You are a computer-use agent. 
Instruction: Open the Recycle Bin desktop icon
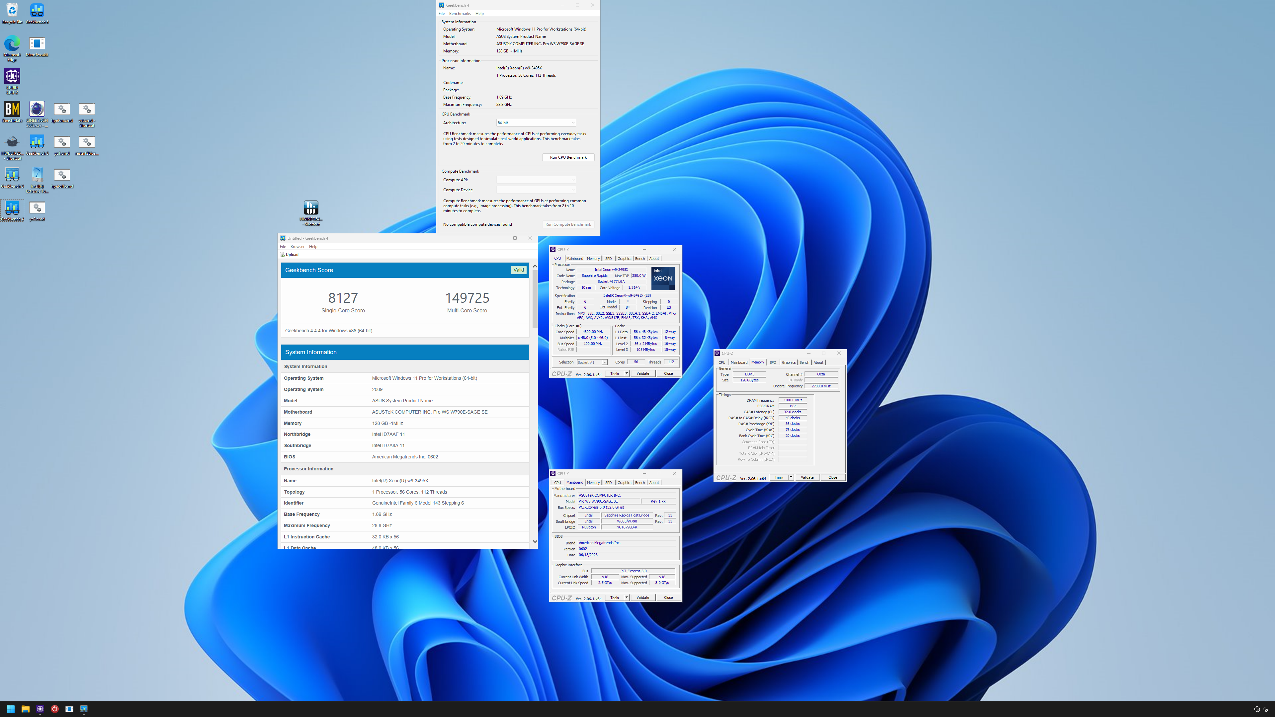[12, 13]
